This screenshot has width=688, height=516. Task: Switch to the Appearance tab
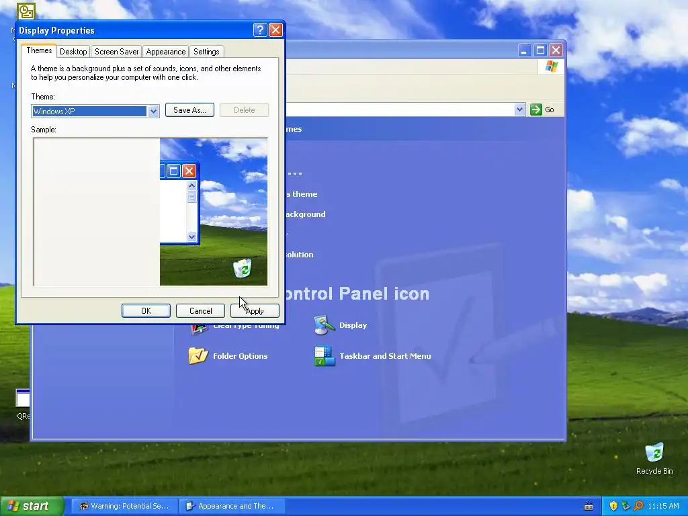coord(166,51)
